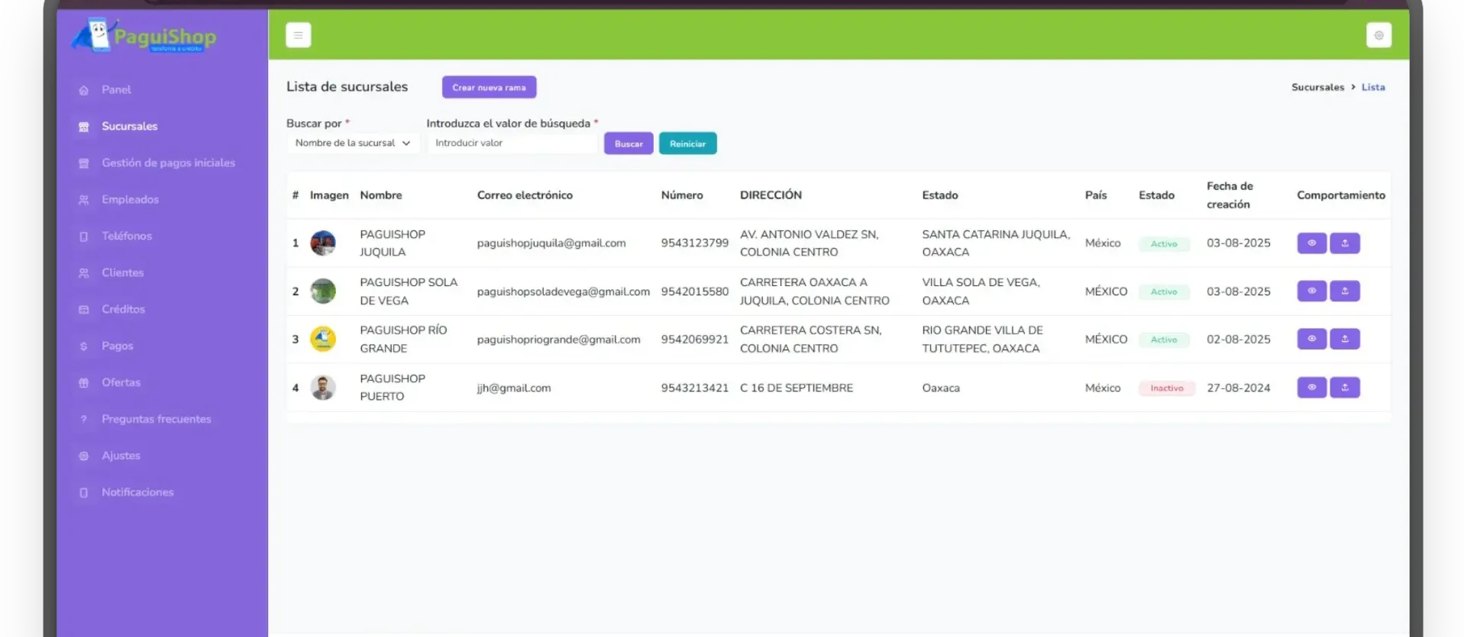The height and width of the screenshot is (637, 1464).
Task: Go to Créditos in the sidebar
Action: [123, 310]
